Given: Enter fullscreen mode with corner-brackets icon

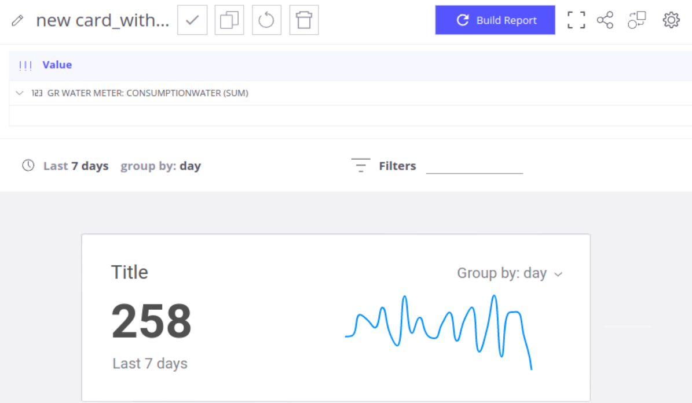Looking at the screenshot, I should (x=576, y=20).
